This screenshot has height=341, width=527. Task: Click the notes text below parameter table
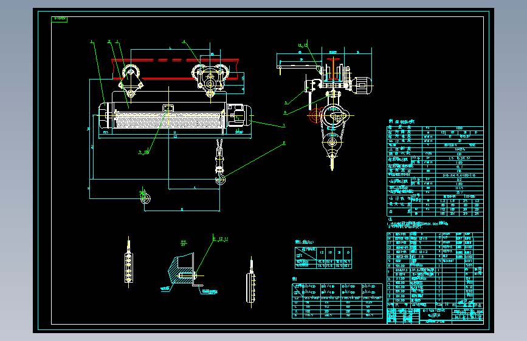click(x=418, y=223)
